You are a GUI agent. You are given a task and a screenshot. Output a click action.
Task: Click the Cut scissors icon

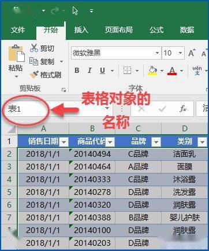[34, 48]
